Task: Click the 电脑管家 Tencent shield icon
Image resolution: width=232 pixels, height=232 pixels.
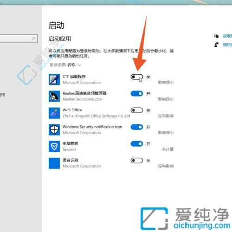Action: [x=54, y=147]
